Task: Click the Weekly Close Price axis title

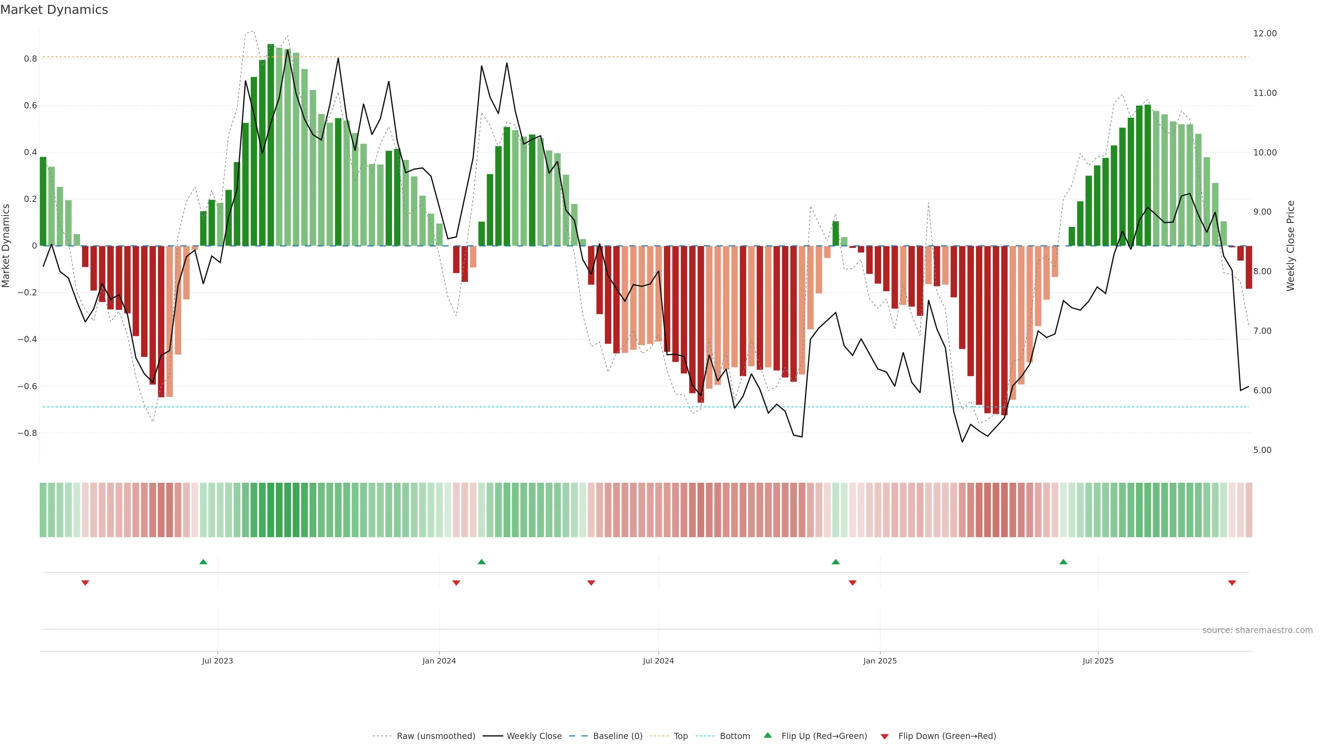Action: [x=1290, y=246]
